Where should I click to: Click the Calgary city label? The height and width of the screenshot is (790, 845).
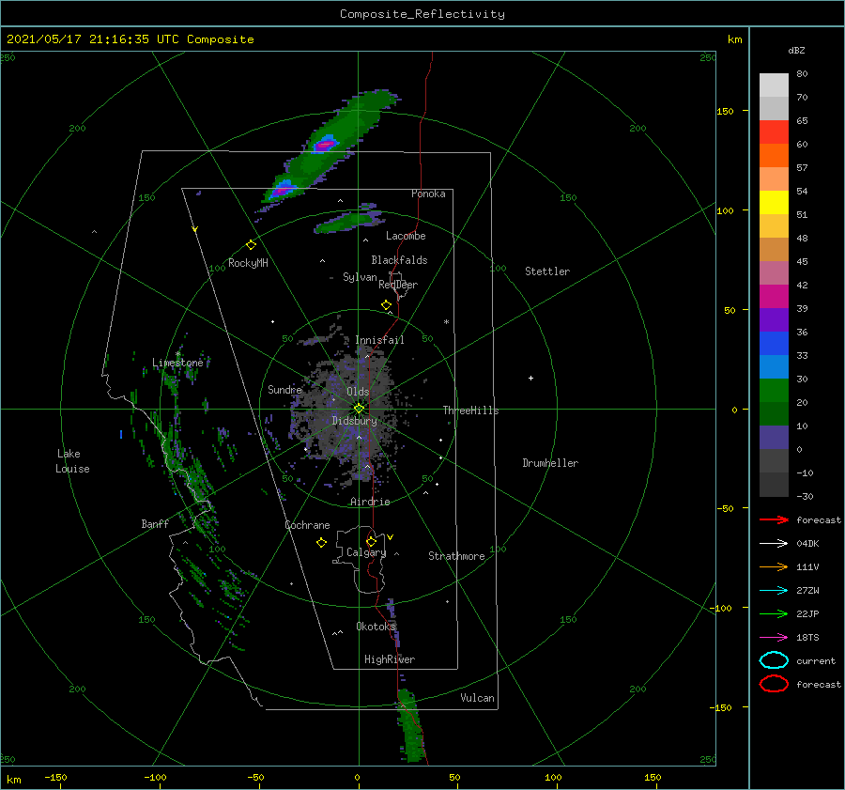click(x=366, y=552)
